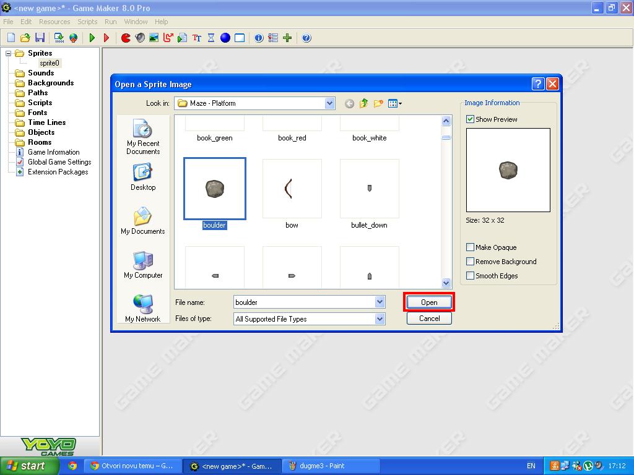Click the Create background picture icon
The width and height of the screenshot is (634, 475).
[x=154, y=38]
